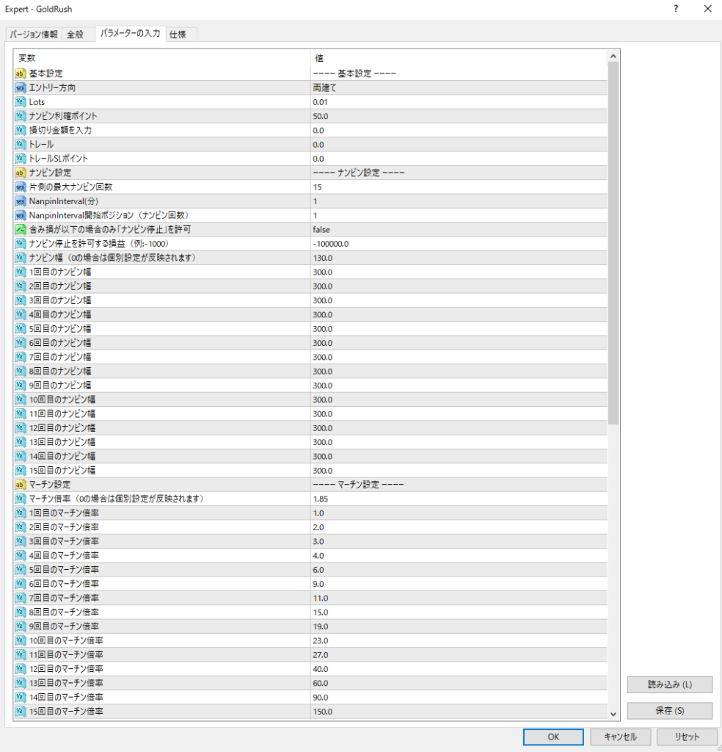The image size is (722, 752).
Task: Switch to the 仕様 tab
Action: [178, 35]
